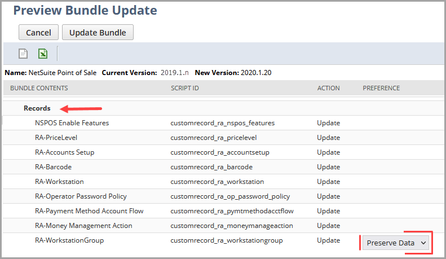Click script ID customrecord_ra_op_password_policy

click(x=230, y=196)
